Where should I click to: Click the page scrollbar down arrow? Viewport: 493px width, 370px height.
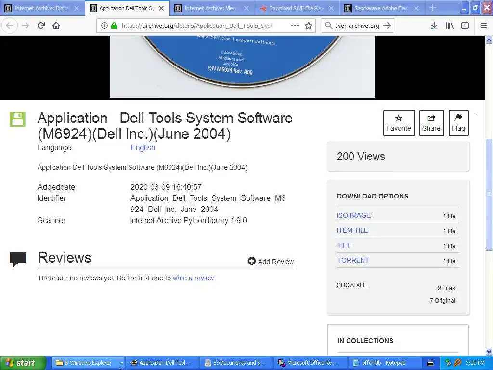(489, 351)
